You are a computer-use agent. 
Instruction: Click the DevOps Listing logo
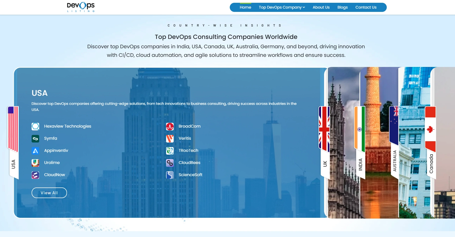(81, 7)
